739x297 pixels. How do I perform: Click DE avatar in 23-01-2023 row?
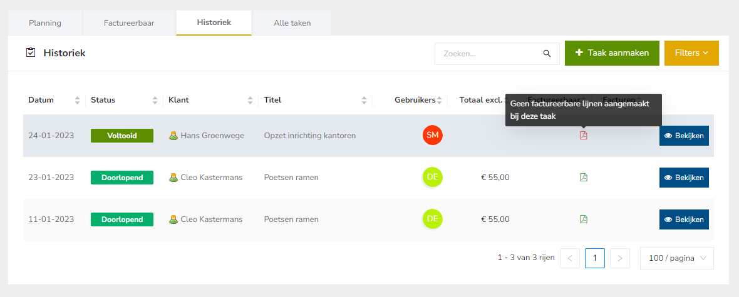[x=432, y=177]
